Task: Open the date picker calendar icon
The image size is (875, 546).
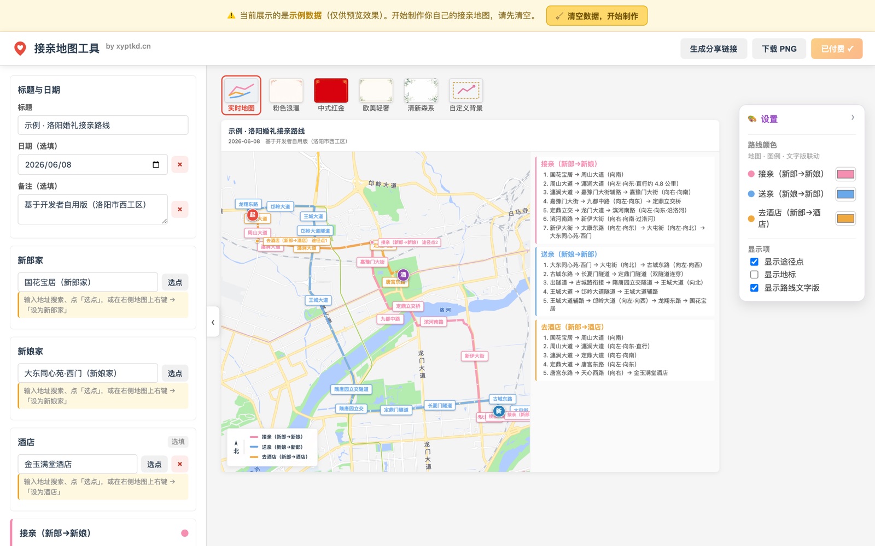Action: point(156,164)
